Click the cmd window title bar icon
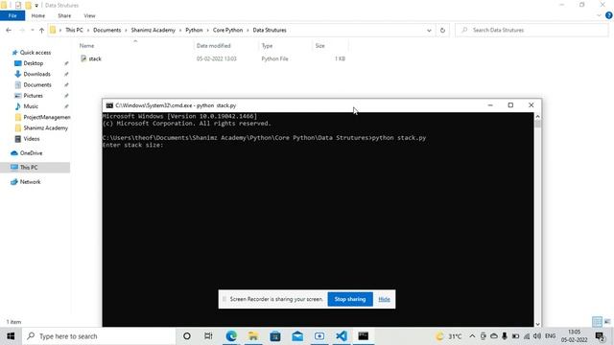 click(109, 105)
